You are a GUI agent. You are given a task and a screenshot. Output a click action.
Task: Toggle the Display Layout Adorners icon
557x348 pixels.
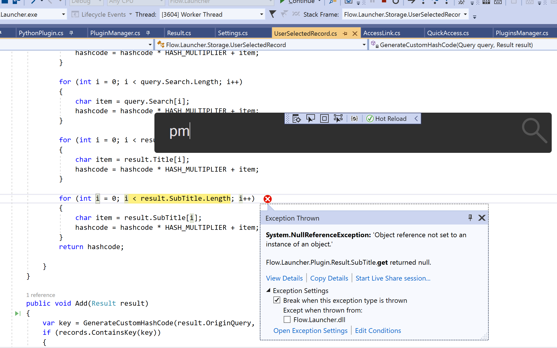coord(324,118)
